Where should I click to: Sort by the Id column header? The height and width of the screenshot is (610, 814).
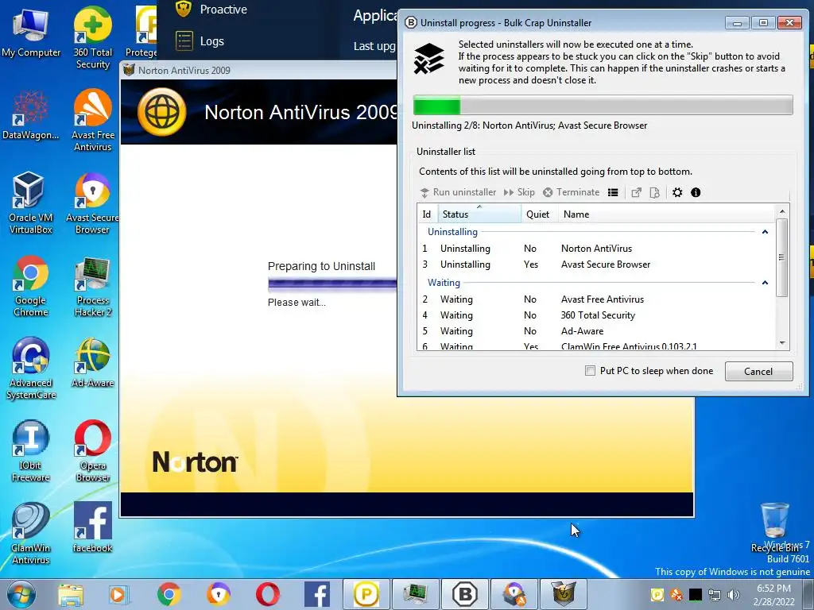427,214
